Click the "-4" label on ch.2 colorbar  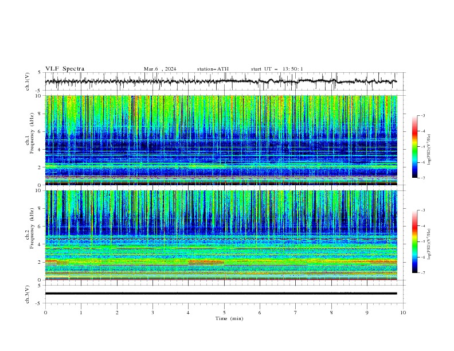point(423,226)
